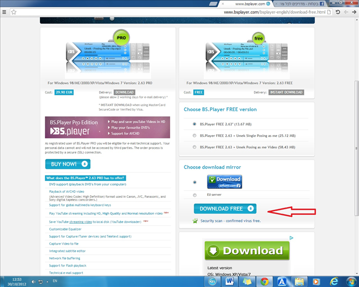Click 'Support for Flash playback' link

tap(68, 265)
